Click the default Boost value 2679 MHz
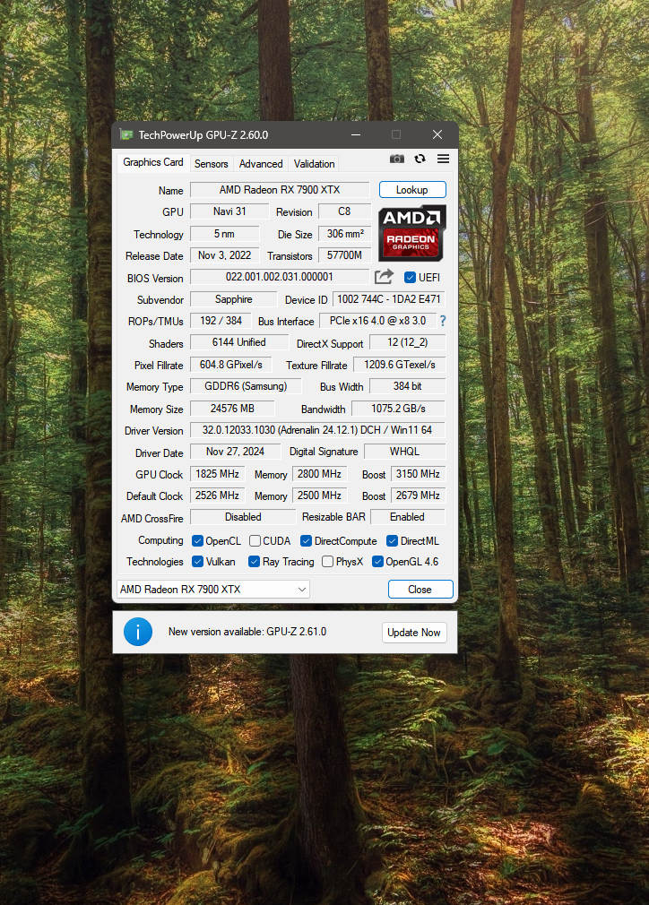649x905 pixels. click(x=418, y=496)
